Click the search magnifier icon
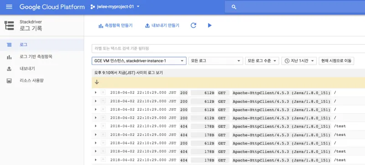Image resolution: width=365 pixels, height=165 pixels. [234, 7]
